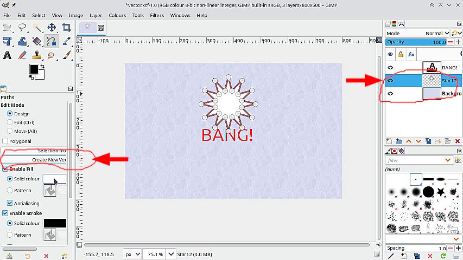Decrease layer opacity with minus button
Image resolution: width=463 pixels, height=260 pixels.
tap(450, 42)
